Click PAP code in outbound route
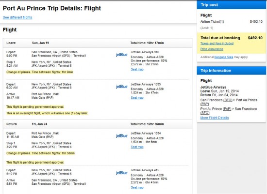Viewport: 267px width, 194px height. click(x=204, y=104)
